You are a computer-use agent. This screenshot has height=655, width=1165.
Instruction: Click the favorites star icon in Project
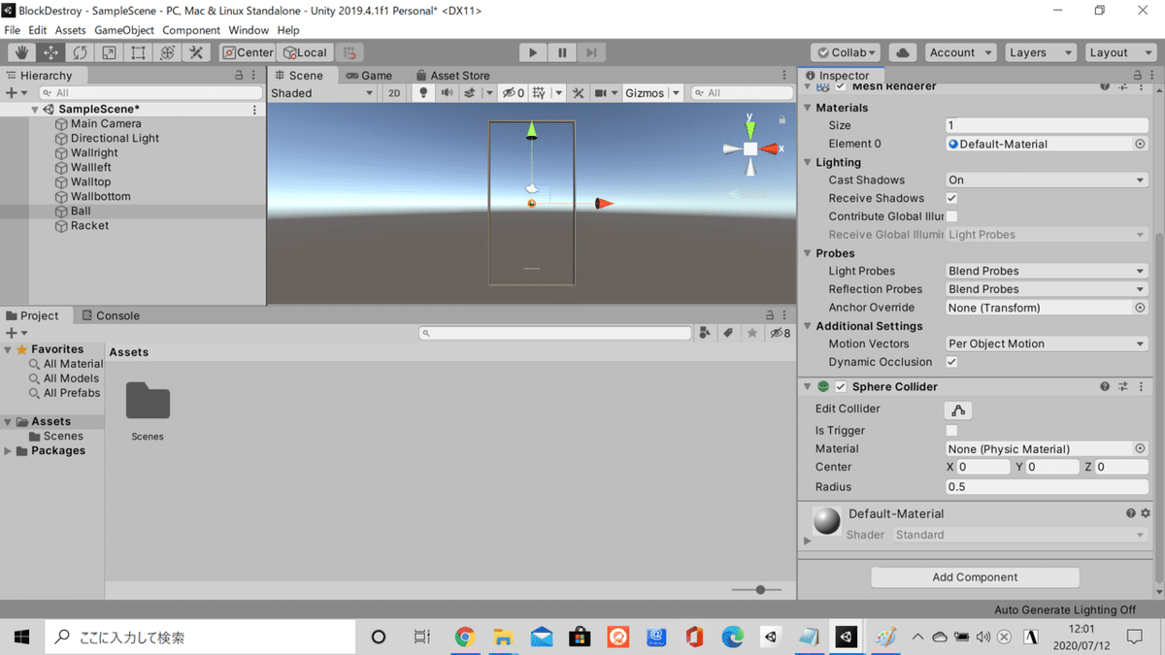tap(751, 333)
